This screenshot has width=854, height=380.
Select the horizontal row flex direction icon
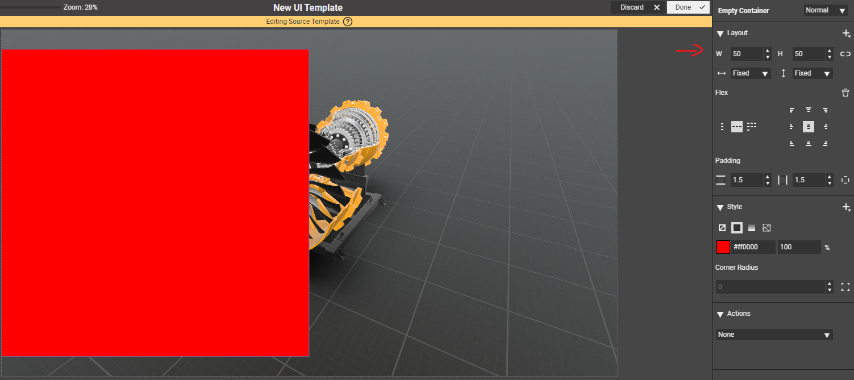point(737,127)
